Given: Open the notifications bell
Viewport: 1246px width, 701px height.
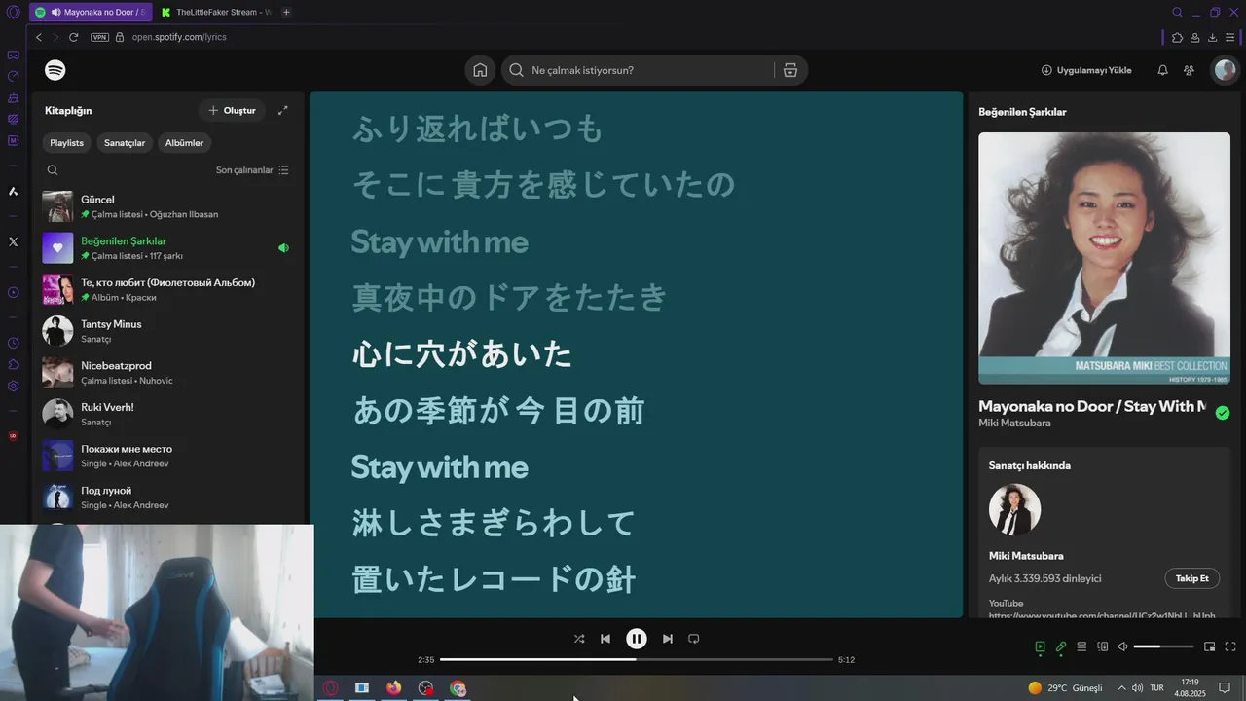Looking at the screenshot, I should click(1162, 70).
